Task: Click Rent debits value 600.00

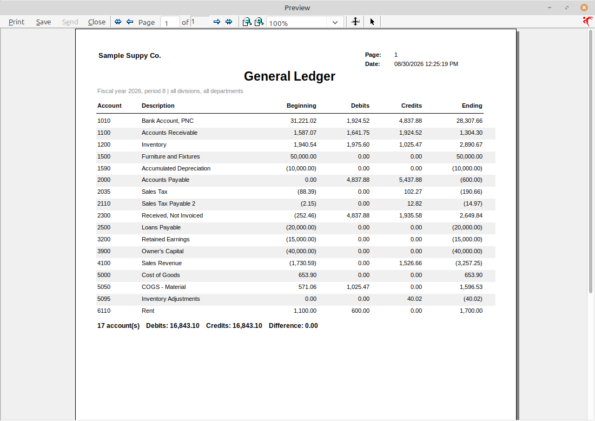Action: [360, 311]
